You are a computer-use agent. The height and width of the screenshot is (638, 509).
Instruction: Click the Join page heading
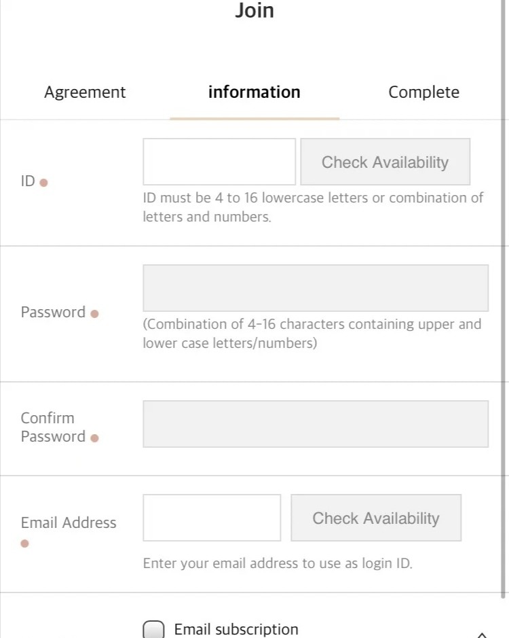pyautogui.click(x=254, y=10)
